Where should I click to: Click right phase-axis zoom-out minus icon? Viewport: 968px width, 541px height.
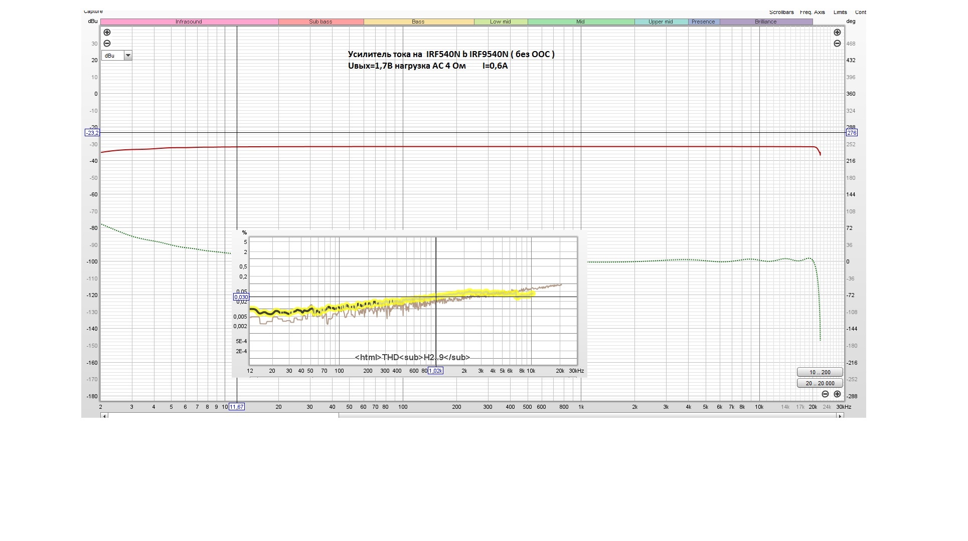[837, 44]
